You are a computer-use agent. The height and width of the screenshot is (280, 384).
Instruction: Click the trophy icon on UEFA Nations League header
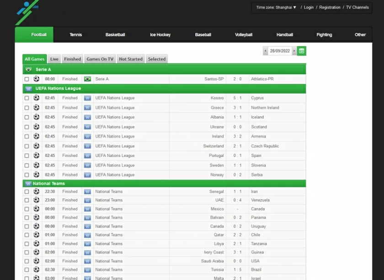tap(27, 88)
